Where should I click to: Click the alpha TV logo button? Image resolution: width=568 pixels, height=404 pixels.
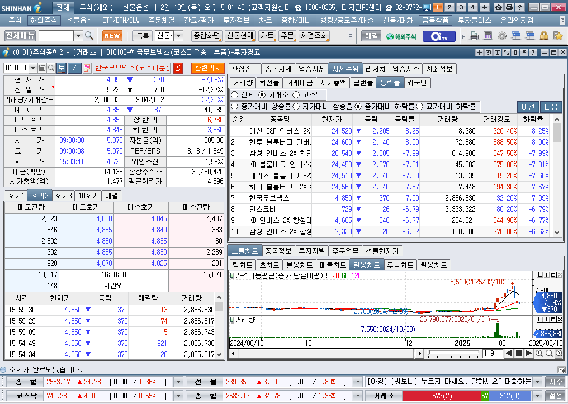coord(439,36)
